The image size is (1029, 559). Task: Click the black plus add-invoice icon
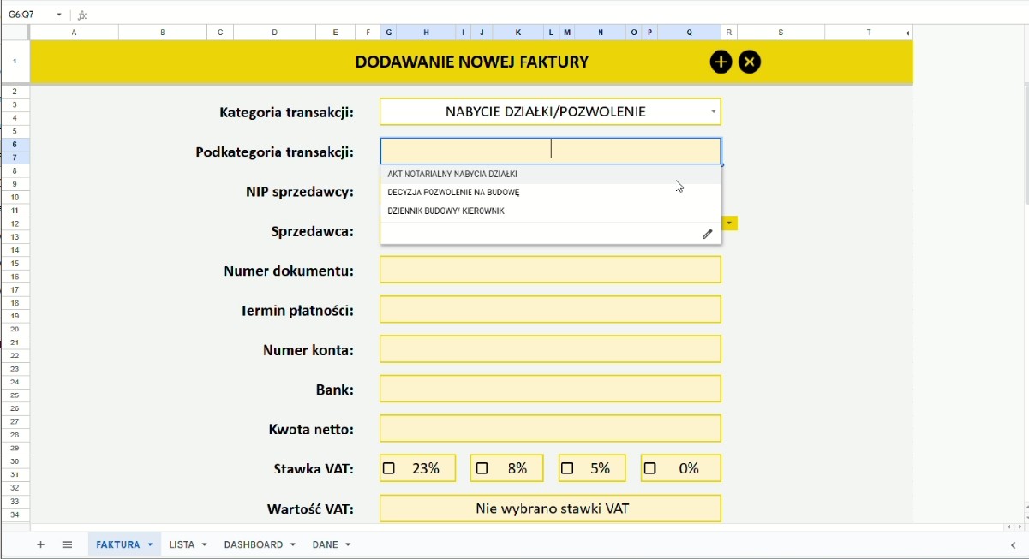tap(721, 62)
